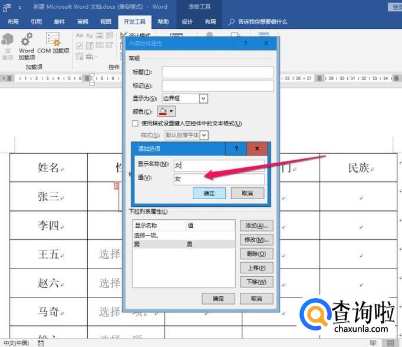Click table cell 王五
402x347 pixels.
[48, 255]
